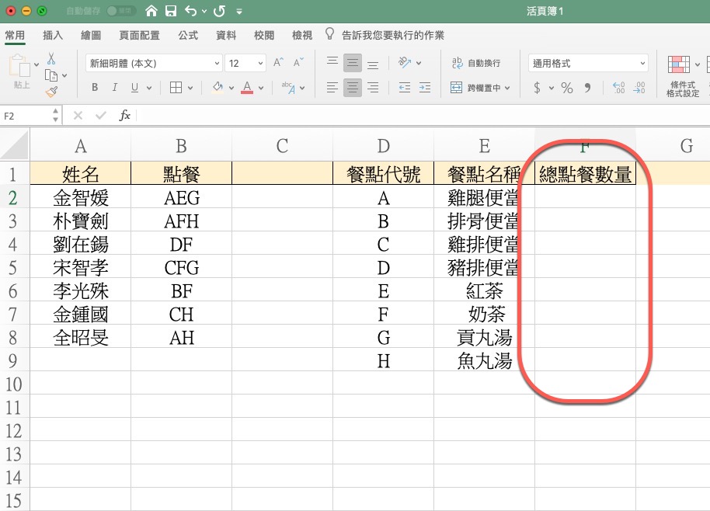Select cell containing 金智媛
Screen dimensions: 710x511
pyautogui.click(x=81, y=198)
